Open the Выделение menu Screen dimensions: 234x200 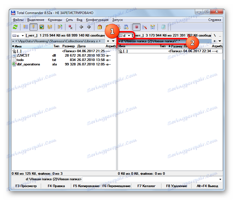(x=36, y=20)
